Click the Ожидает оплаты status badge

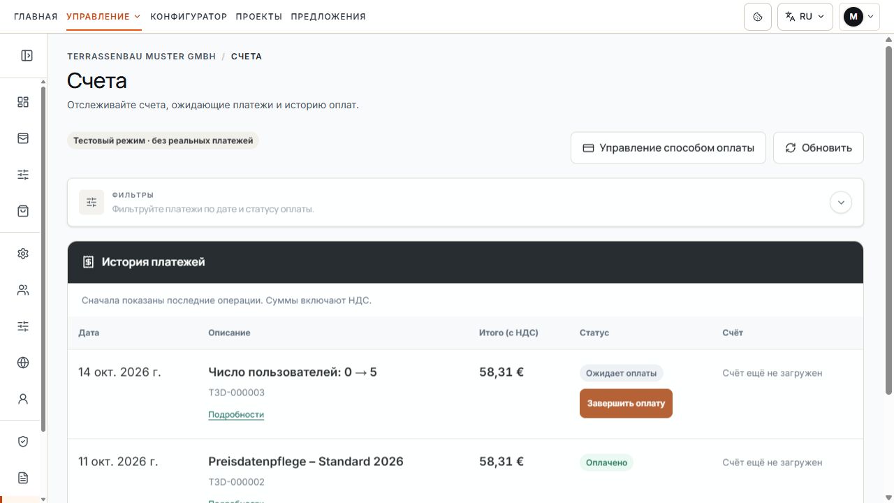[x=622, y=373]
